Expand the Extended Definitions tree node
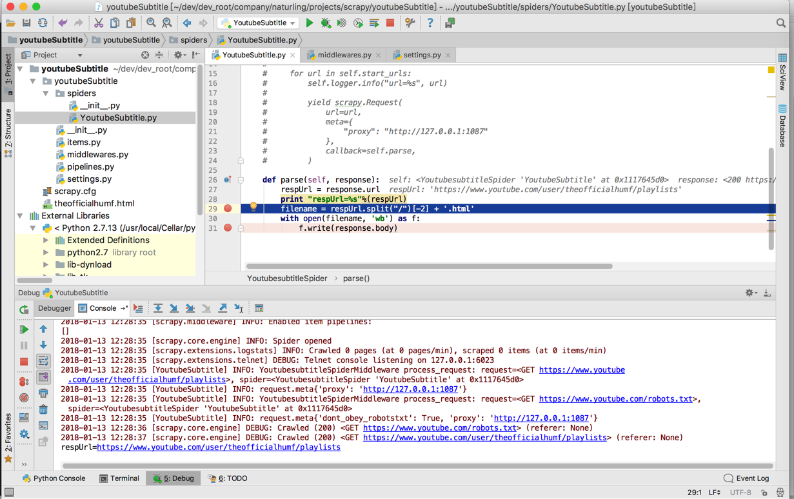This screenshot has width=794, height=499. pyautogui.click(x=46, y=240)
